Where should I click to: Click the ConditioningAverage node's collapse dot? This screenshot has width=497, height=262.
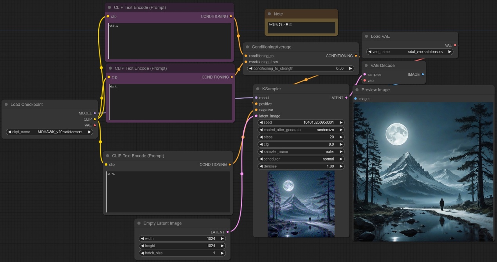[247, 47]
